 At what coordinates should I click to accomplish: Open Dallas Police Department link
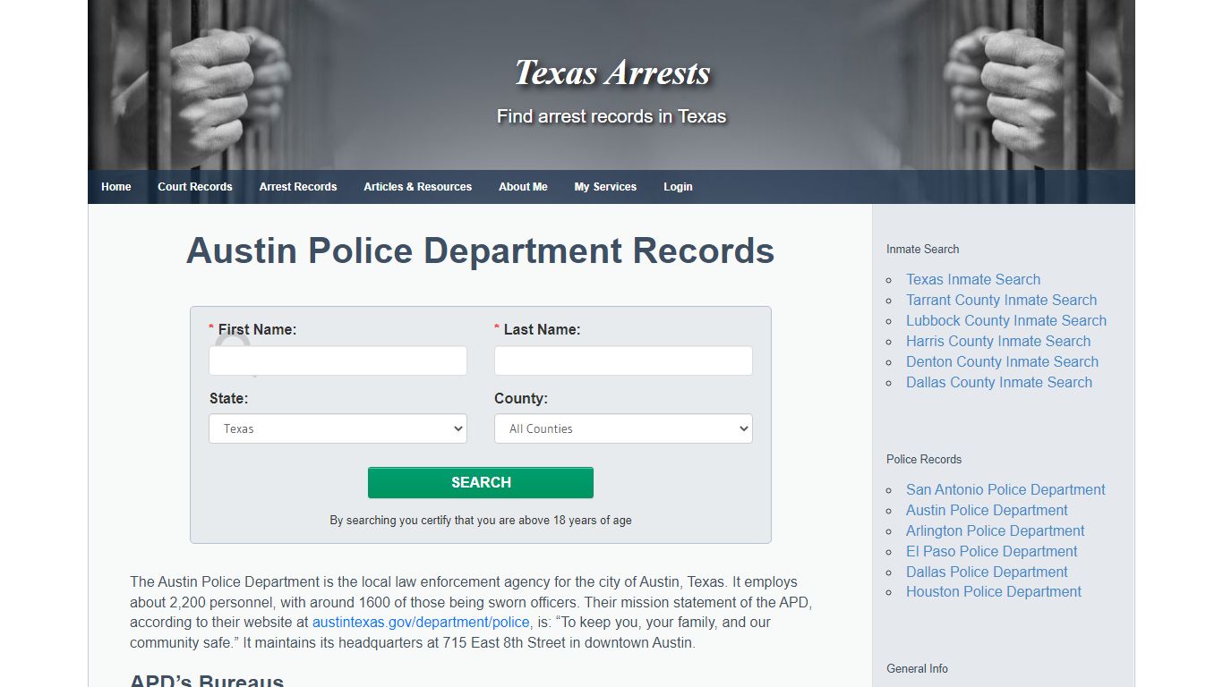click(x=987, y=572)
